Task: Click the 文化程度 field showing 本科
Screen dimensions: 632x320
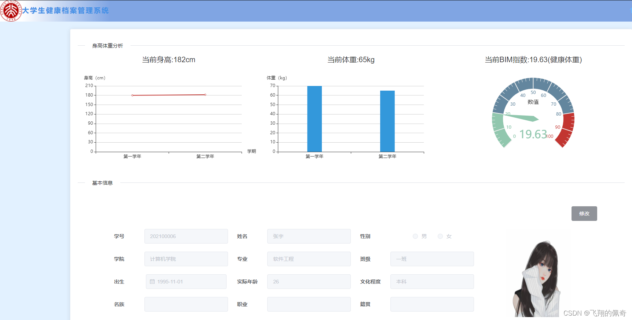Action: [432, 282]
